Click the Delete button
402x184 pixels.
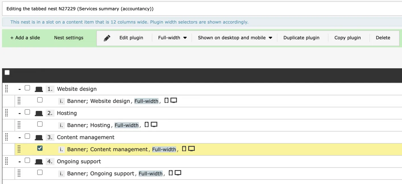point(383,37)
